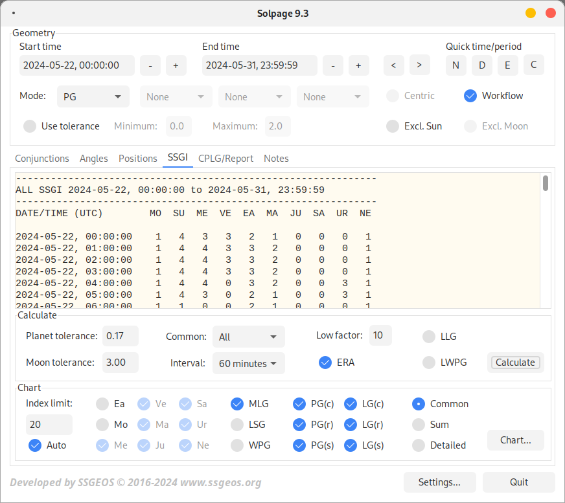Select the SSGI tab
This screenshot has width=565, height=503.
pos(178,158)
